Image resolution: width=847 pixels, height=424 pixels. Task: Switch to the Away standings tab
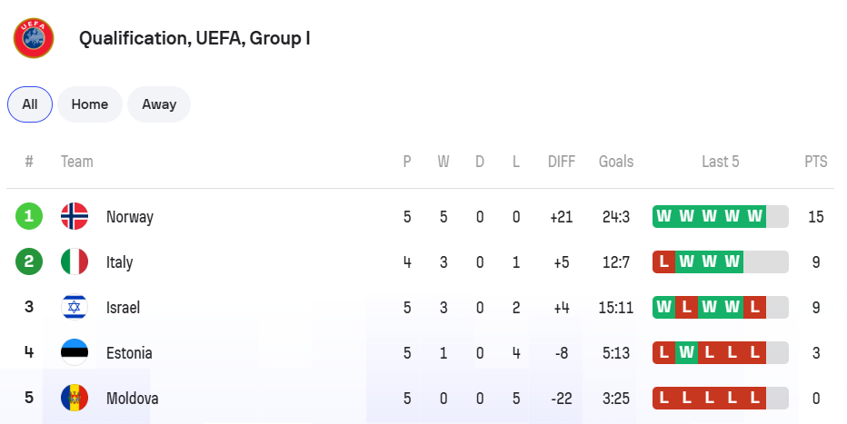[x=159, y=104]
